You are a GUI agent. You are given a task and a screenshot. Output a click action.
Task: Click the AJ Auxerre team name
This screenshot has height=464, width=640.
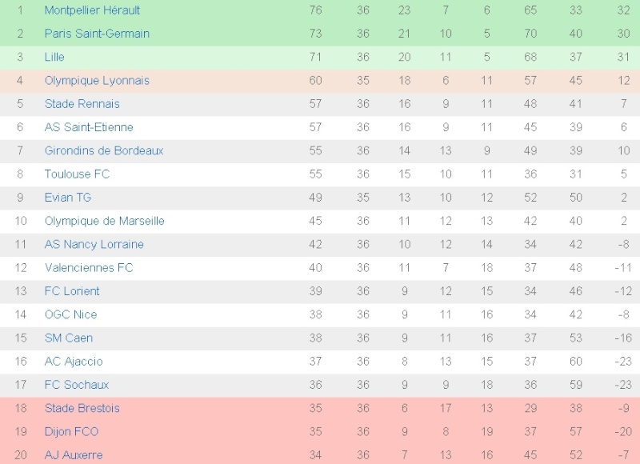pos(74,455)
